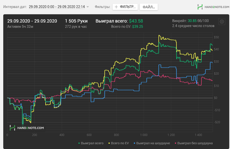Click the 272 рук в час text
The height and width of the screenshot is (149, 230).
[x=76, y=27]
